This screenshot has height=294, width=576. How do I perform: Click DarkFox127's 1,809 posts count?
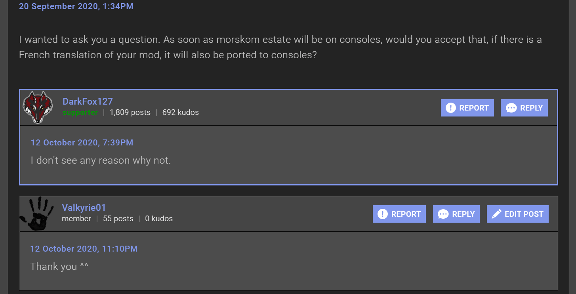tap(130, 113)
